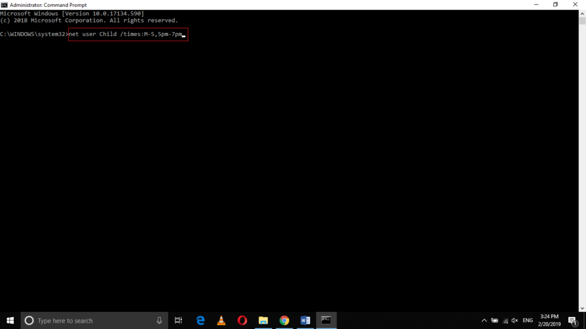Screen dimensions: 586x329
Task: Open the Action Center notifications icon
Action: pyautogui.click(x=572, y=320)
